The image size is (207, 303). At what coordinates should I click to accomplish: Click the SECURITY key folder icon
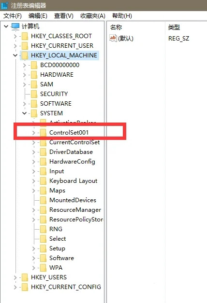[x=34, y=94]
